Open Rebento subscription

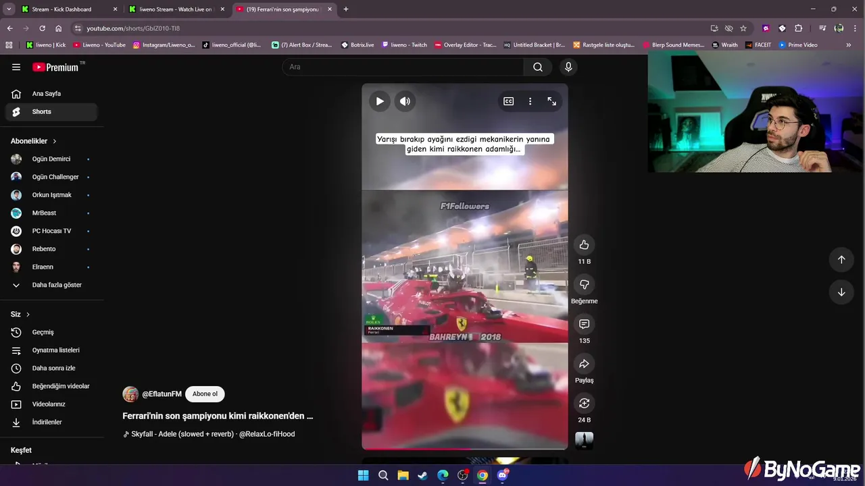click(x=51, y=249)
